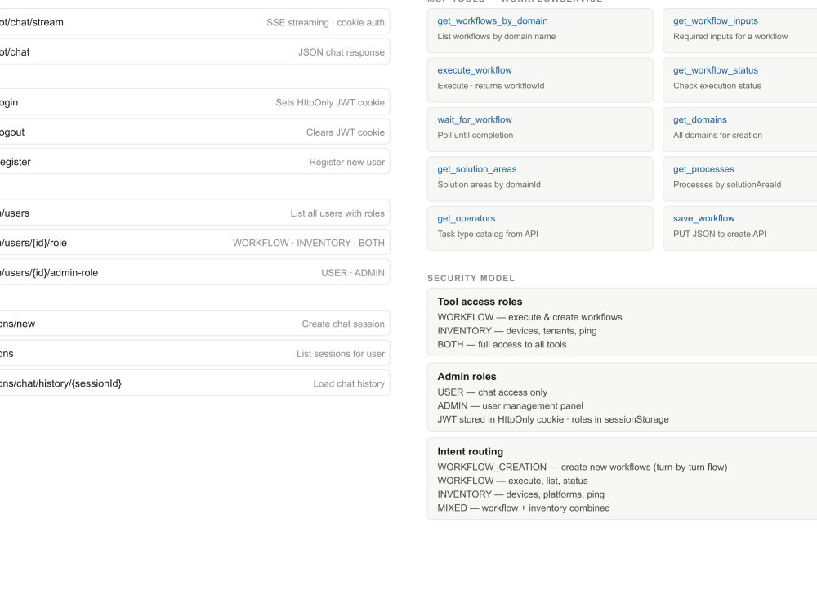Open the wait_for_workflow tool link
This screenshot has height=613, width=817.
(x=475, y=120)
